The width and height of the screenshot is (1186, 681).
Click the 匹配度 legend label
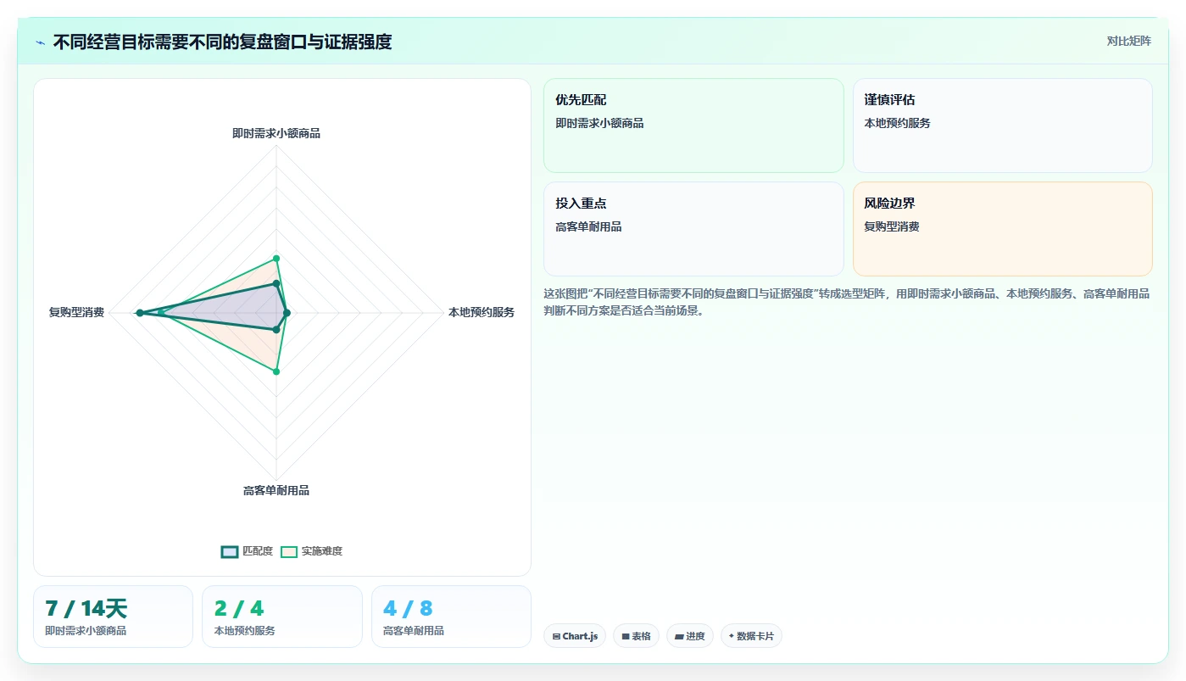pyautogui.click(x=258, y=551)
